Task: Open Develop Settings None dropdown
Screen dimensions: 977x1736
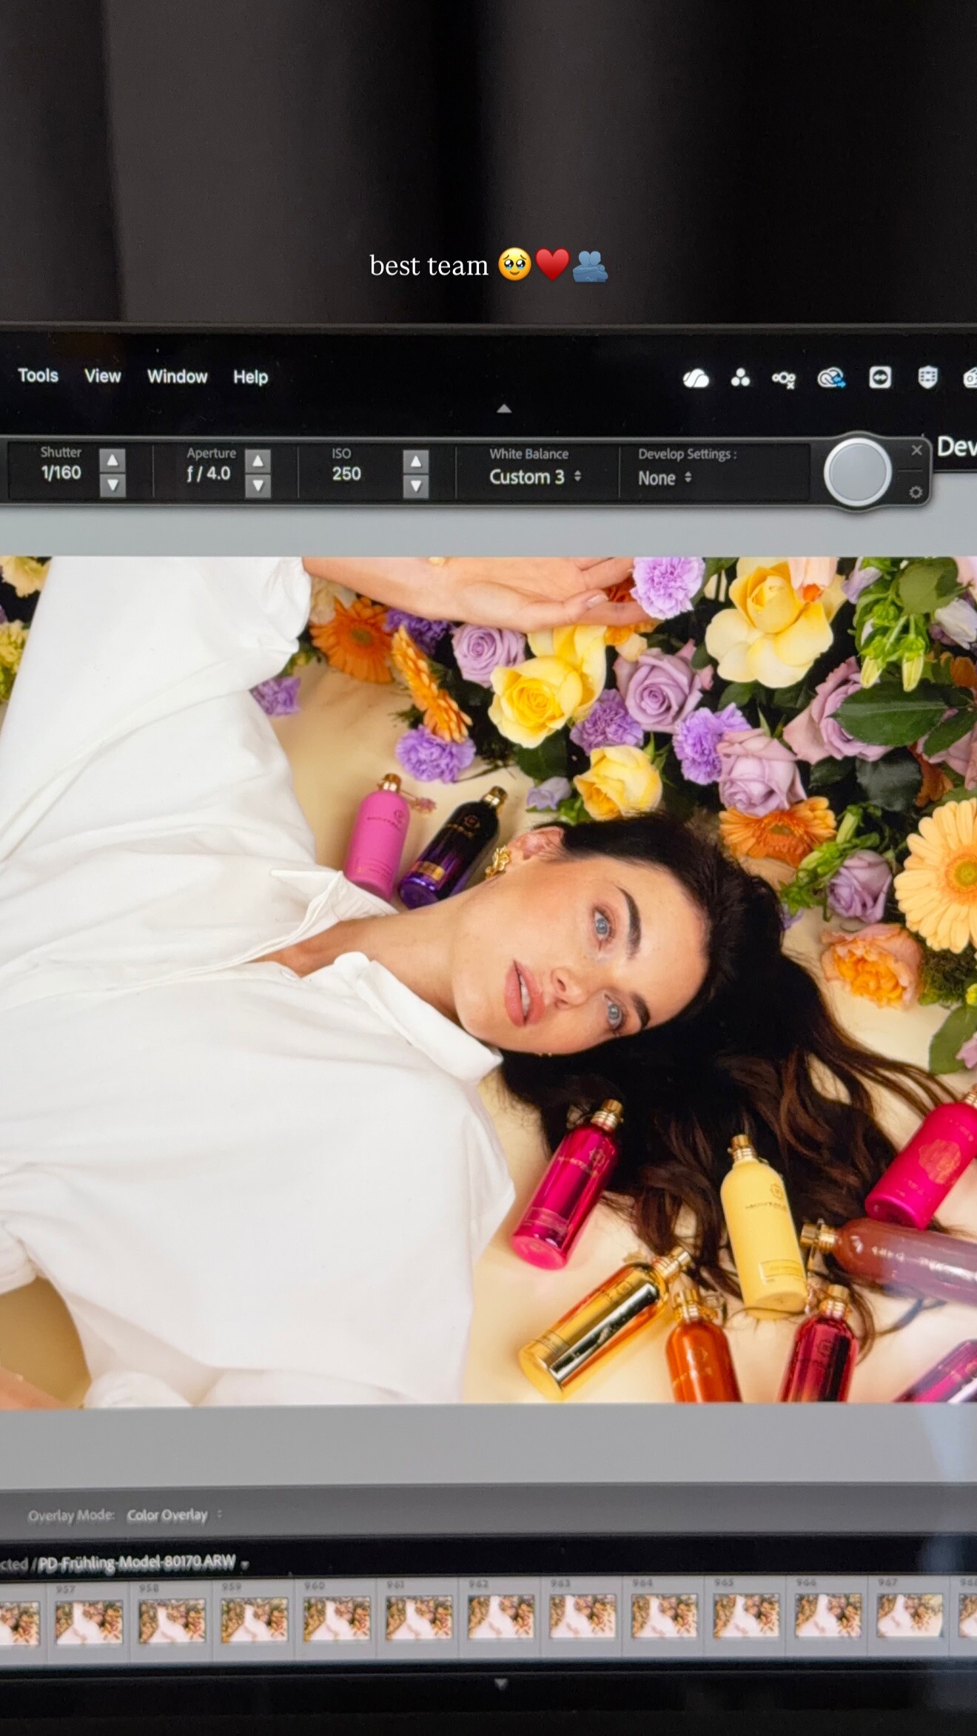Action: coord(665,478)
